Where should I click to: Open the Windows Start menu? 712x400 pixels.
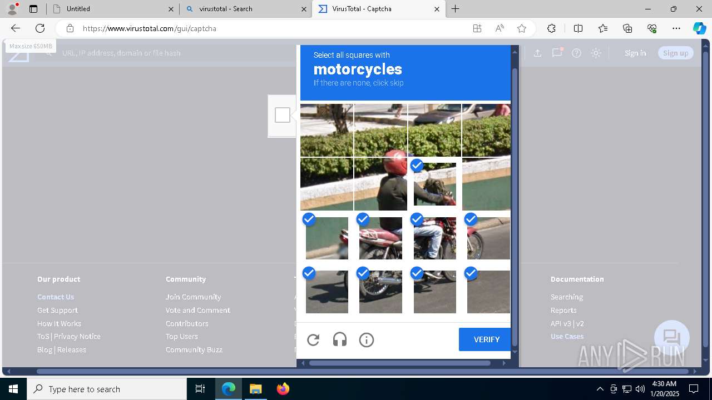click(x=13, y=389)
